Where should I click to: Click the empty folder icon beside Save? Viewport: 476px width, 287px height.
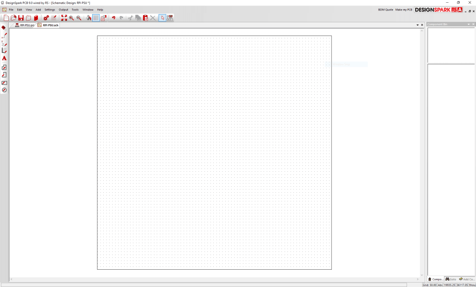pyautogui.click(x=28, y=18)
